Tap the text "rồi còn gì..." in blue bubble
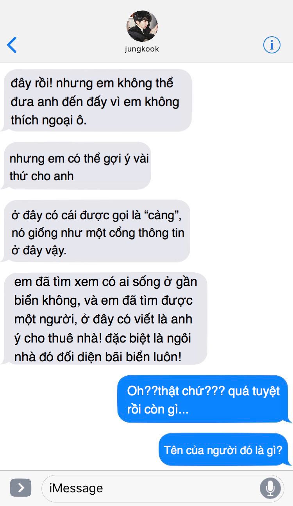Image resolution: width=293 pixels, height=506 pixels. 158,410
